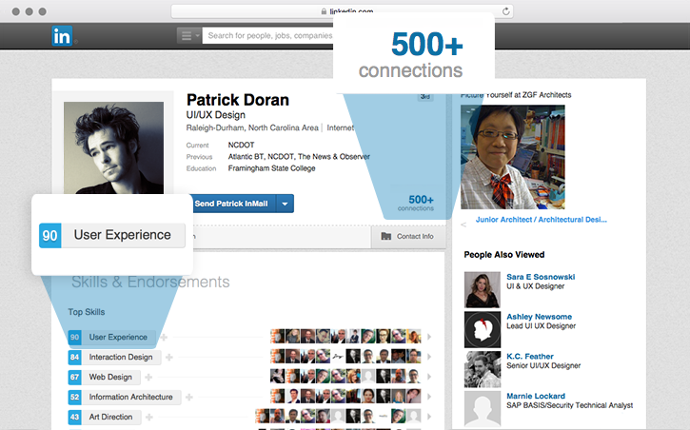Click the 52 endorsement count for Information Architecture

pyautogui.click(x=75, y=397)
